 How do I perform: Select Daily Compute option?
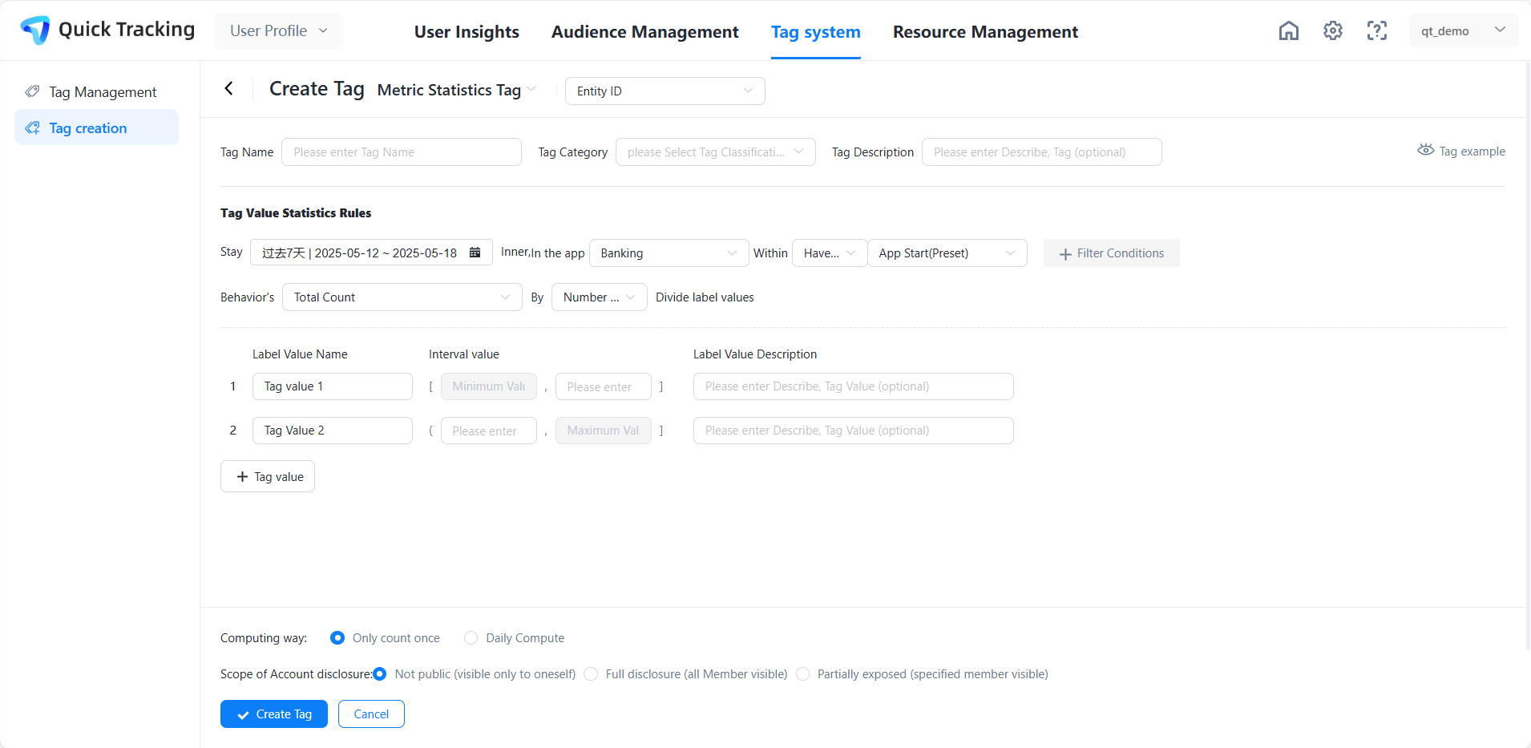pyautogui.click(x=471, y=638)
